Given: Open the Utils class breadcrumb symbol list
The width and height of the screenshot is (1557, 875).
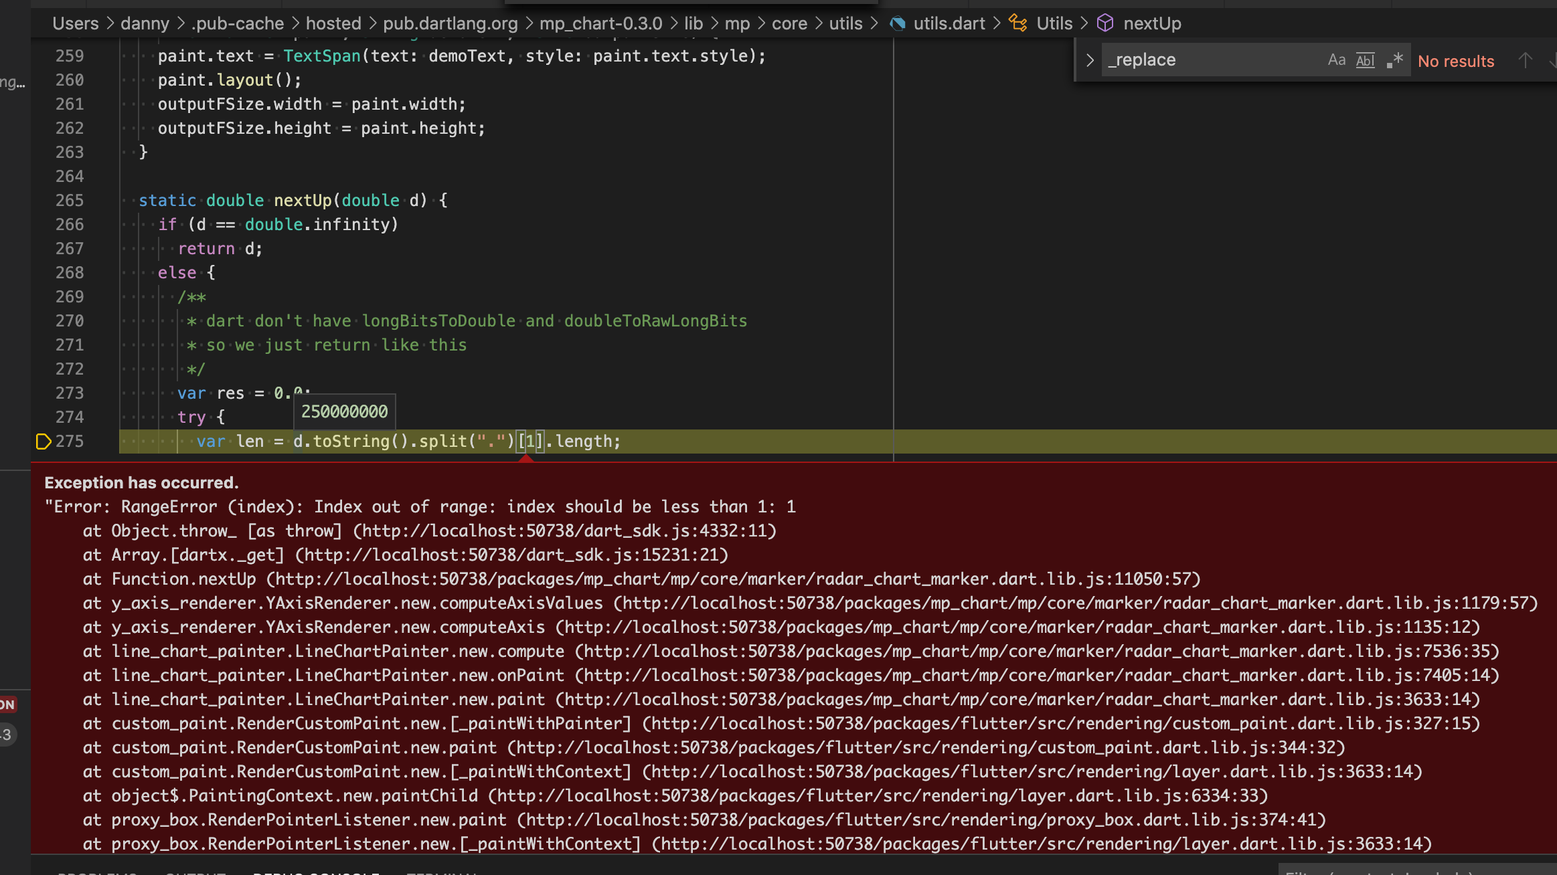Looking at the screenshot, I should [x=1054, y=23].
